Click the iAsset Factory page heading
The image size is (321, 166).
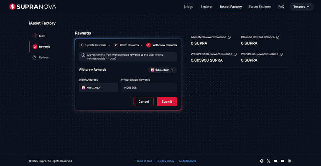pyautogui.click(x=42, y=23)
